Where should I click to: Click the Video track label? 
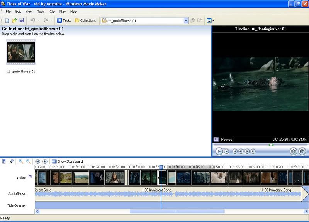pos(21,178)
